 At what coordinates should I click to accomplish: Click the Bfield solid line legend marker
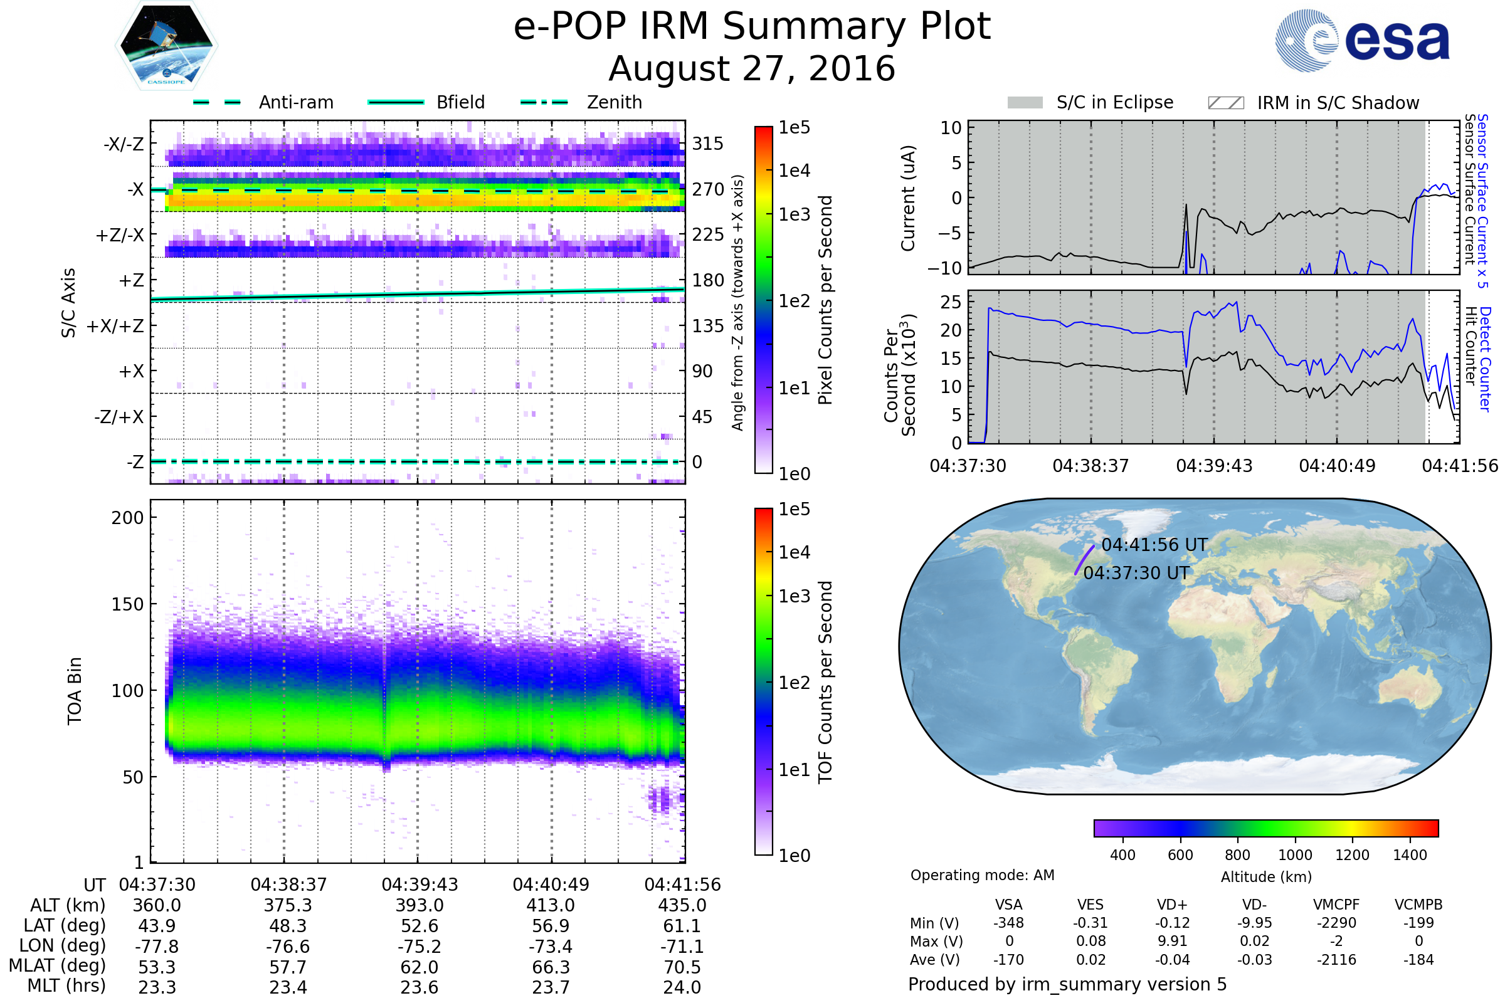pos(396,102)
